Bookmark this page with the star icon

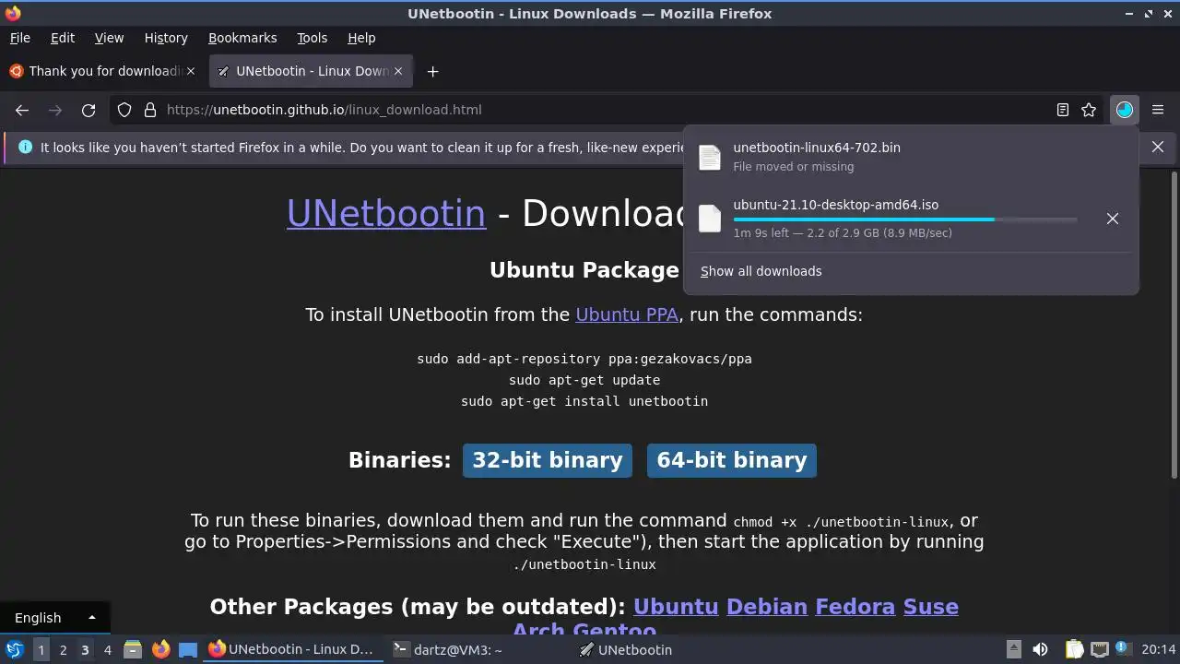[1089, 110]
